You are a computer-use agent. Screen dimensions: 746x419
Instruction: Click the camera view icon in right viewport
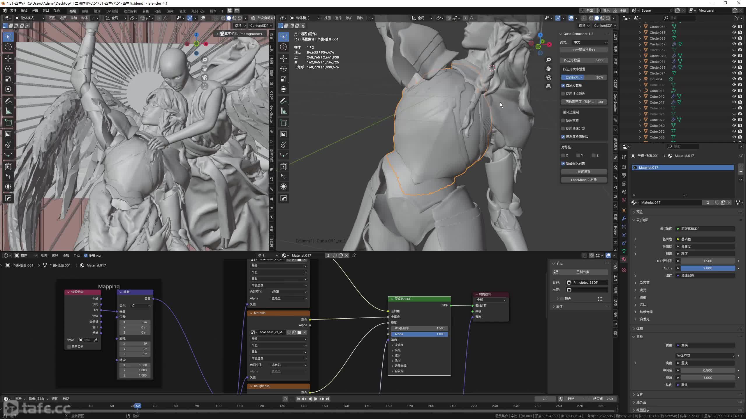(x=548, y=77)
